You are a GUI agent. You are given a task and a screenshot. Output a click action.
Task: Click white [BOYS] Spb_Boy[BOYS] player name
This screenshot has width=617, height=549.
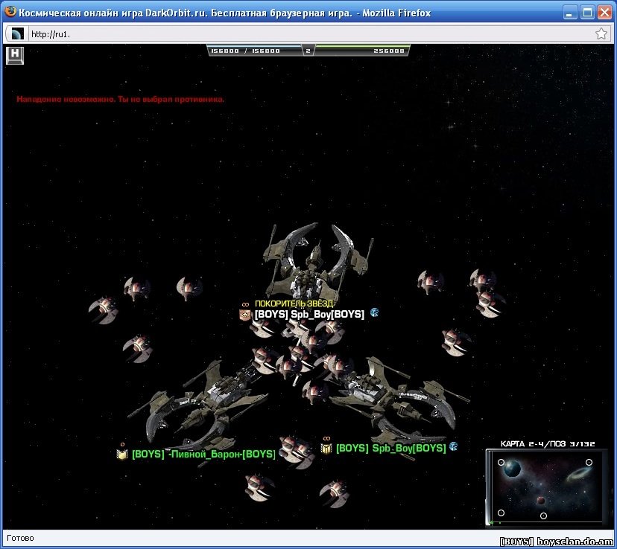[309, 314]
